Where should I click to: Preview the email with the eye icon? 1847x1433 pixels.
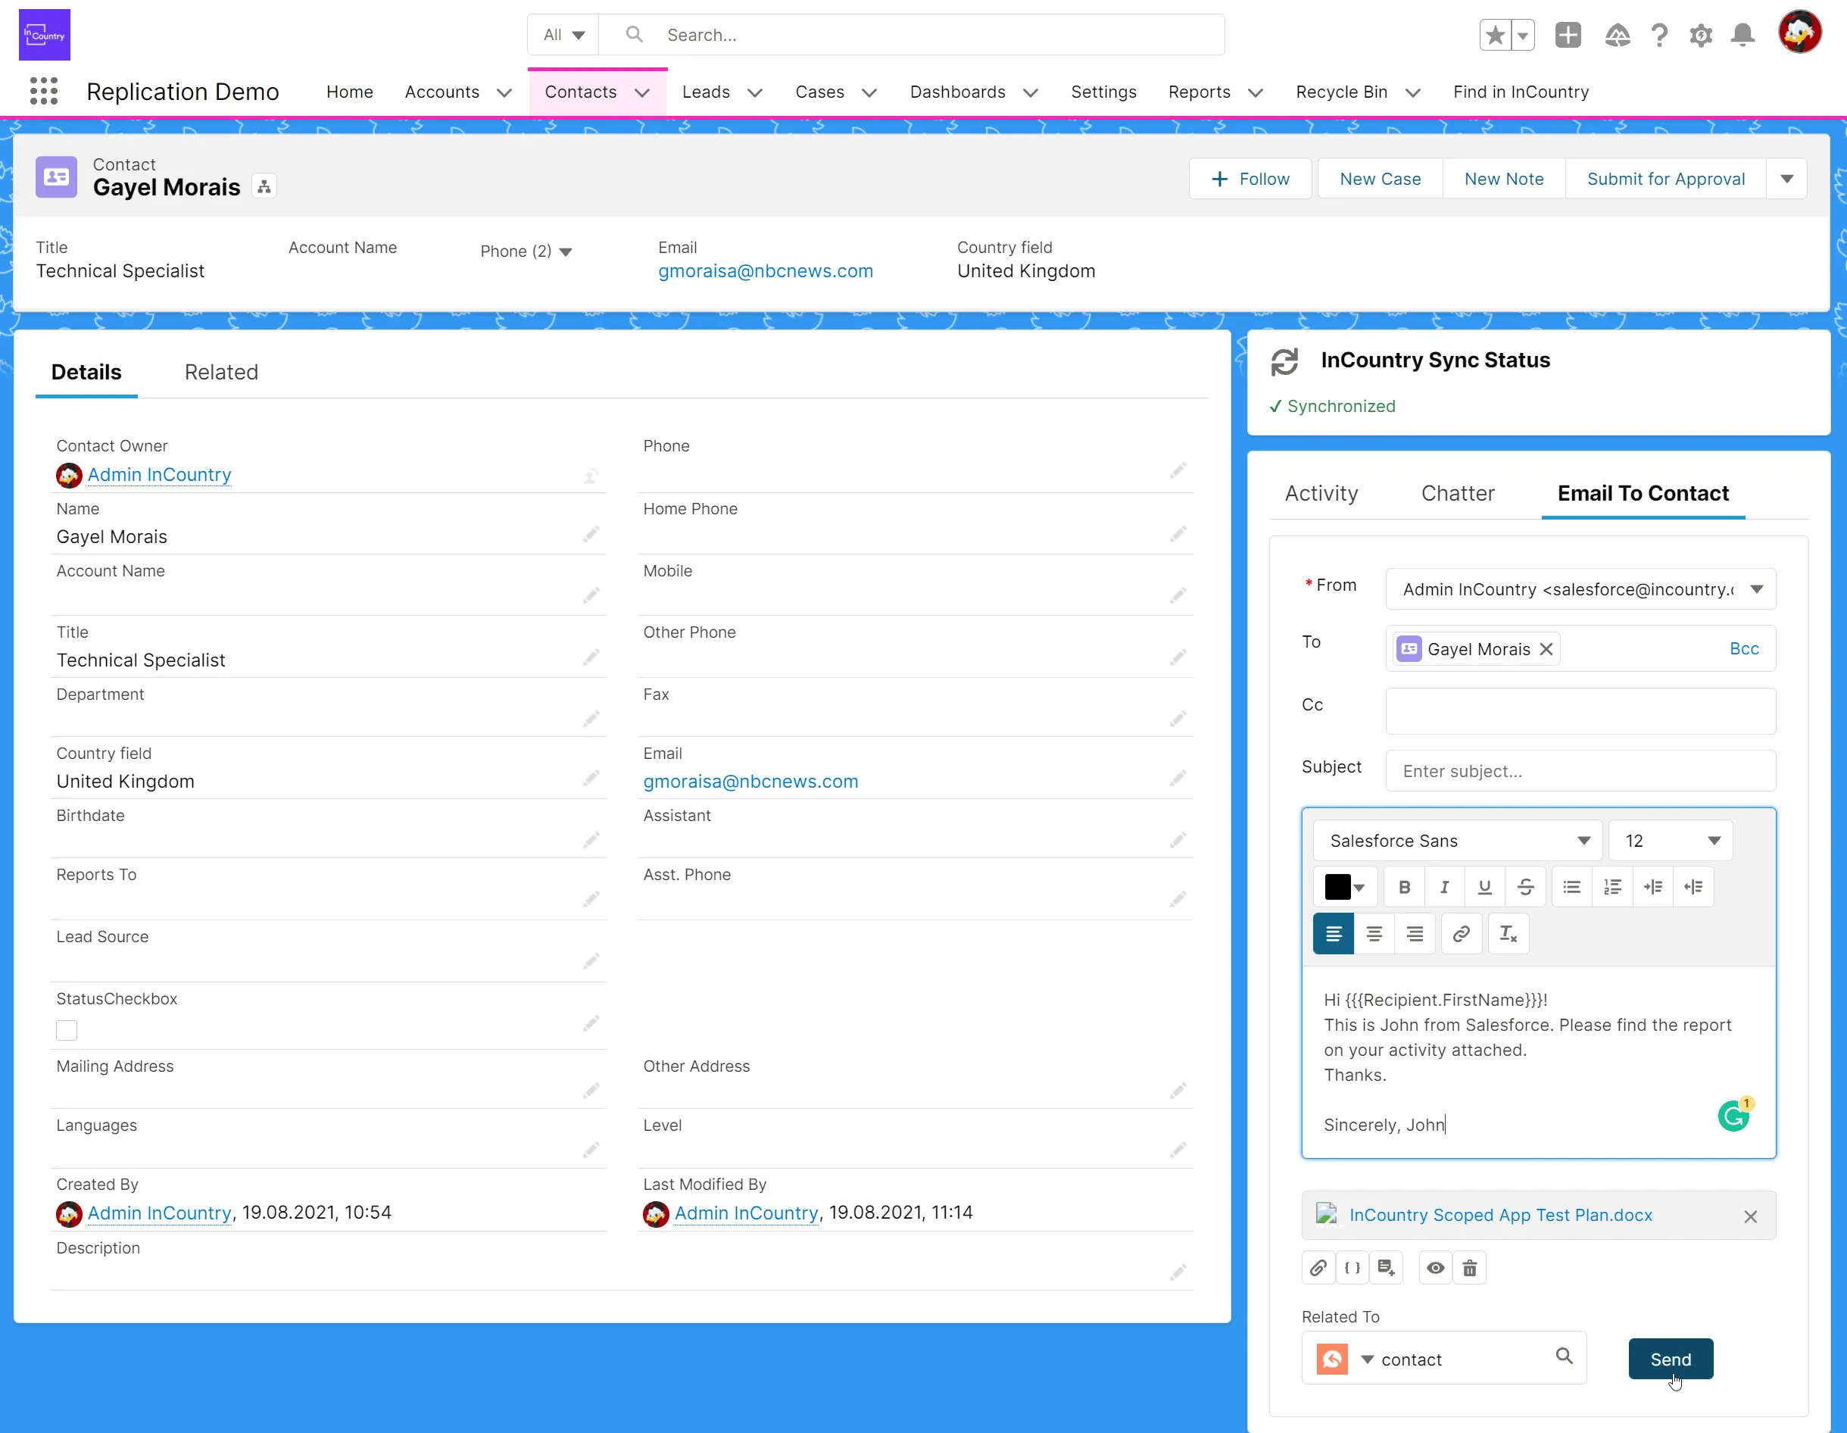[1435, 1267]
